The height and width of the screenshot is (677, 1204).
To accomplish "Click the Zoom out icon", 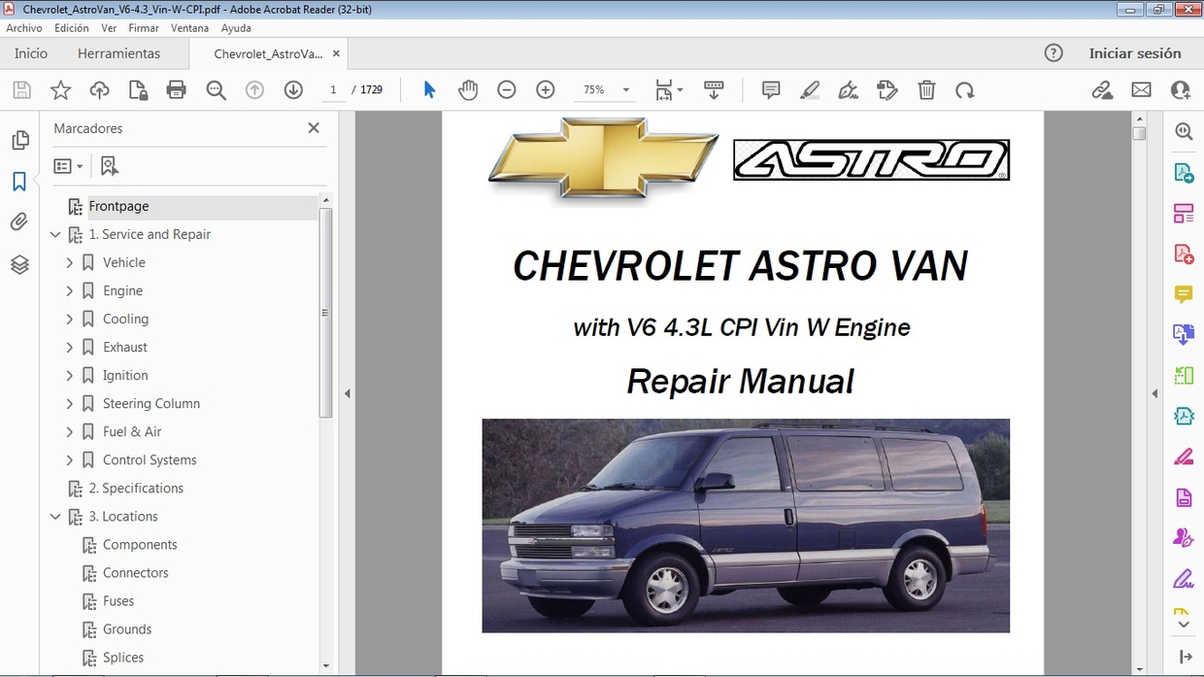I will (x=506, y=89).
